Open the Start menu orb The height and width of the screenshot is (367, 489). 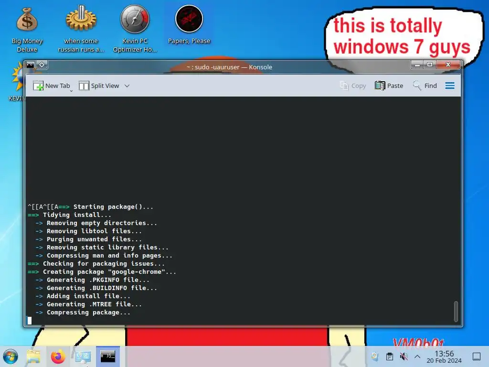[x=11, y=356]
